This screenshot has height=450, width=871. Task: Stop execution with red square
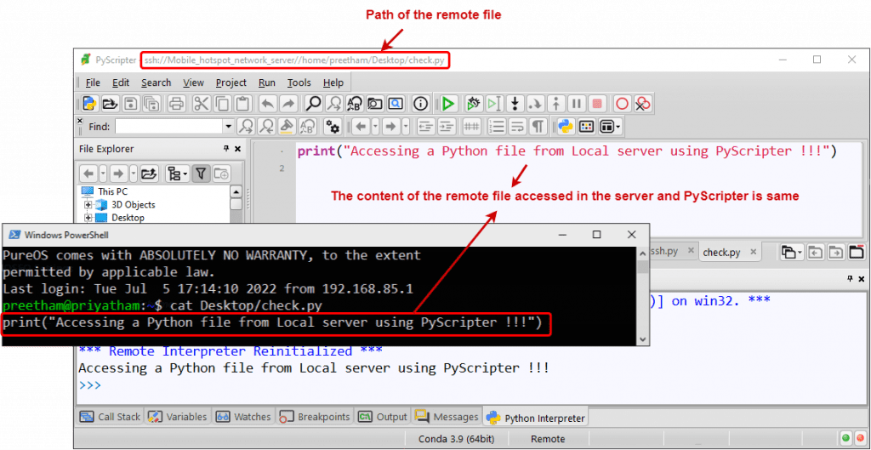tap(597, 103)
